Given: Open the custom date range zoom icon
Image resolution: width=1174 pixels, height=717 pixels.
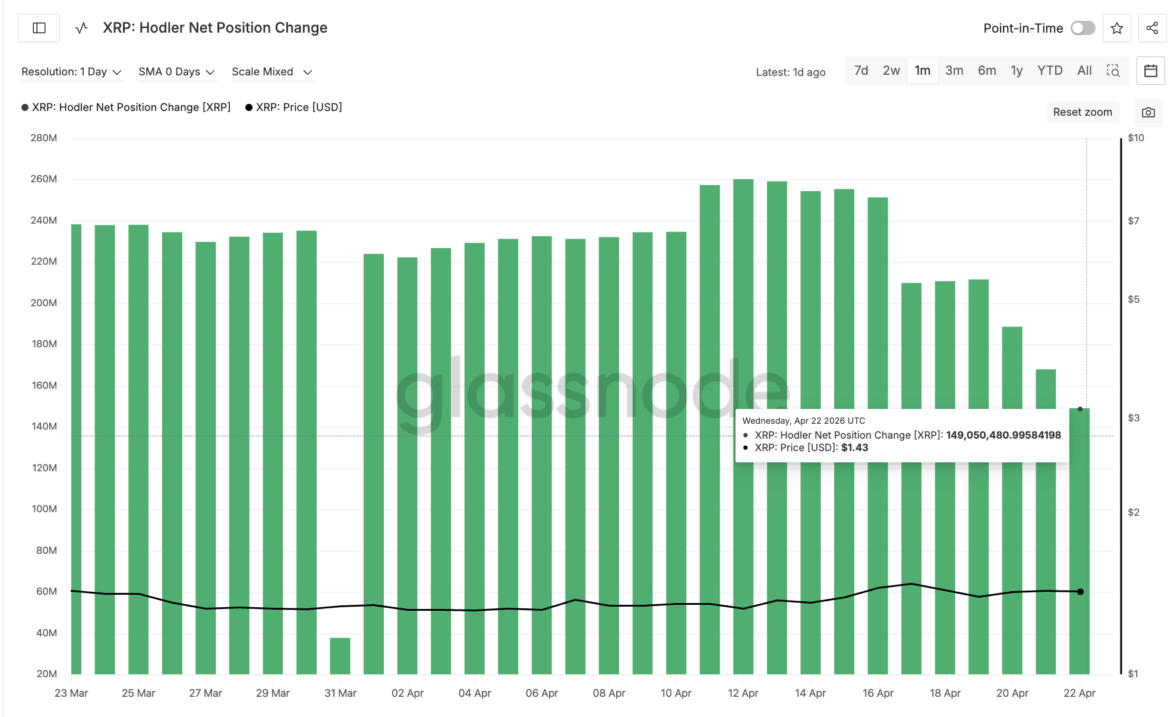Looking at the screenshot, I should 1114,71.
